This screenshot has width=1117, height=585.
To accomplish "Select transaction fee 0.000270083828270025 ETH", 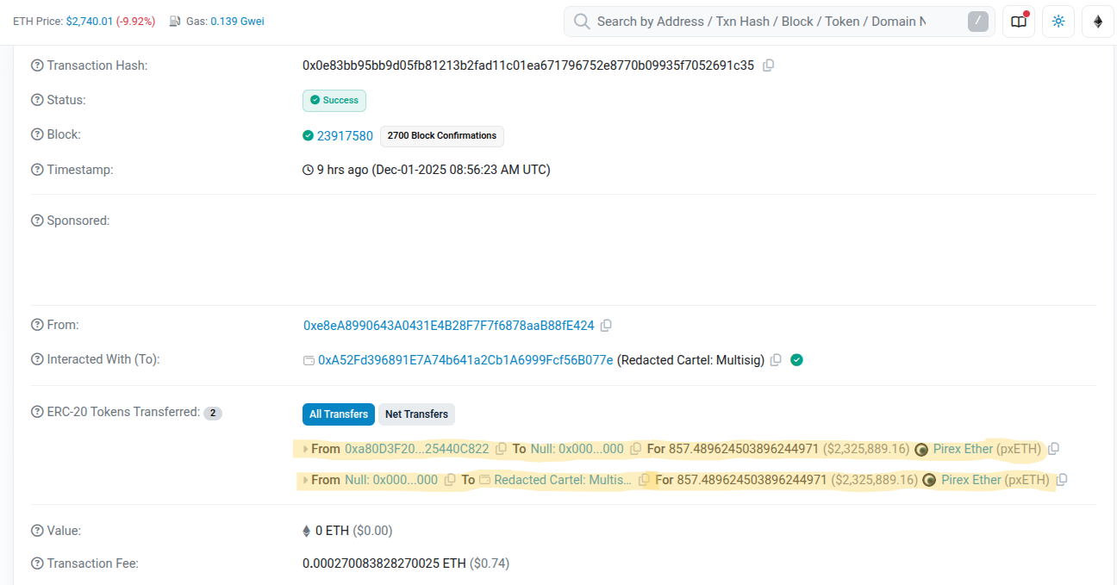I will tap(384, 563).
